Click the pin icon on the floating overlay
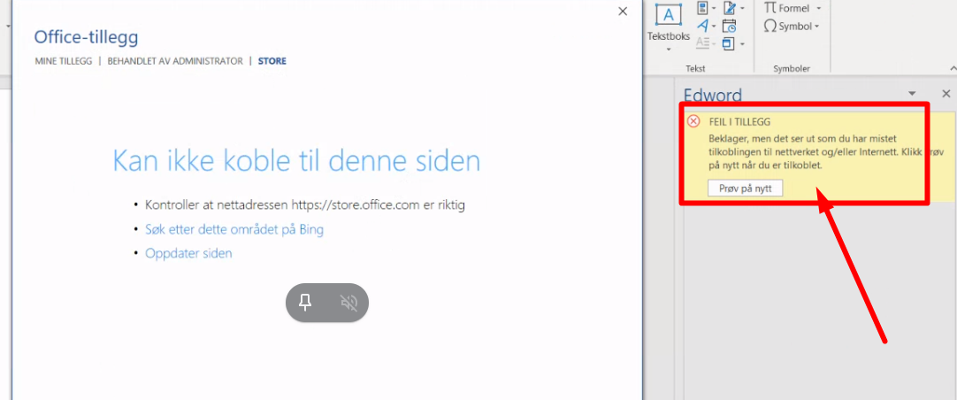957x400 pixels. [306, 304]
